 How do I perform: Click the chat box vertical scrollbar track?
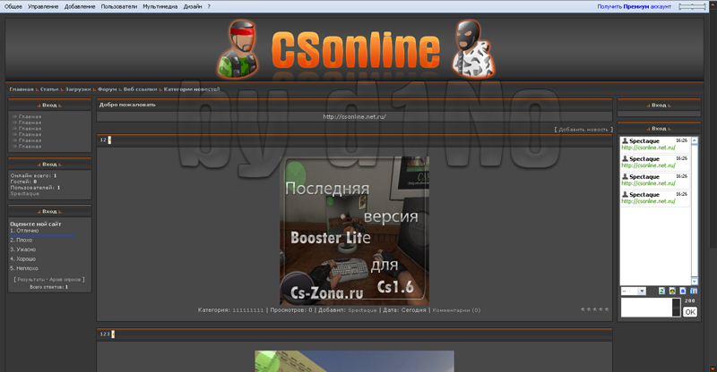pos(694,211)
